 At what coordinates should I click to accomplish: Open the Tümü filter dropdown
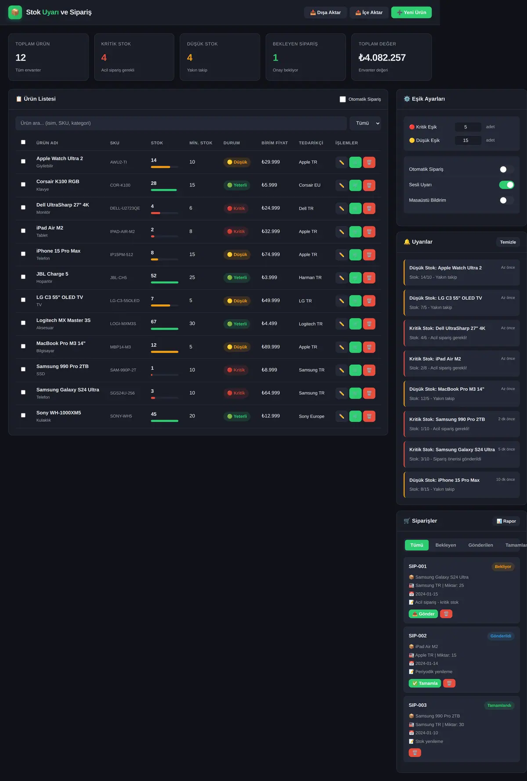point(365,123)
